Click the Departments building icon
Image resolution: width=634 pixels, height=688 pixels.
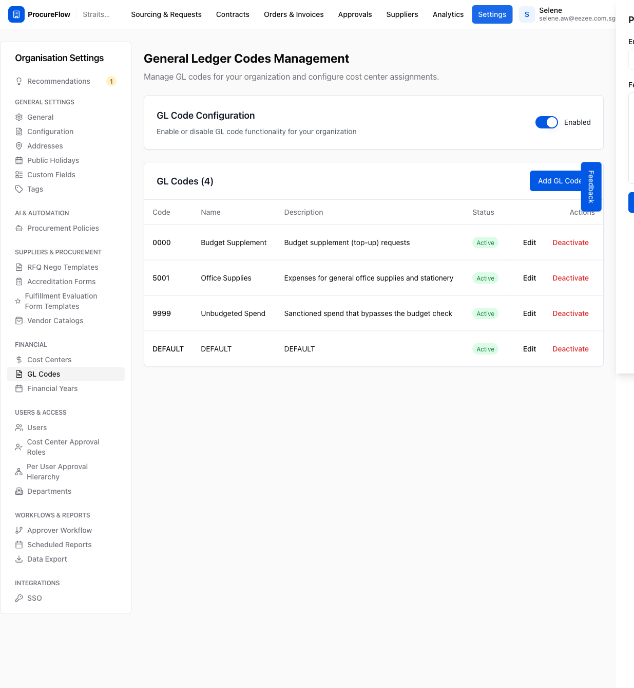click(x=19, y=491)
